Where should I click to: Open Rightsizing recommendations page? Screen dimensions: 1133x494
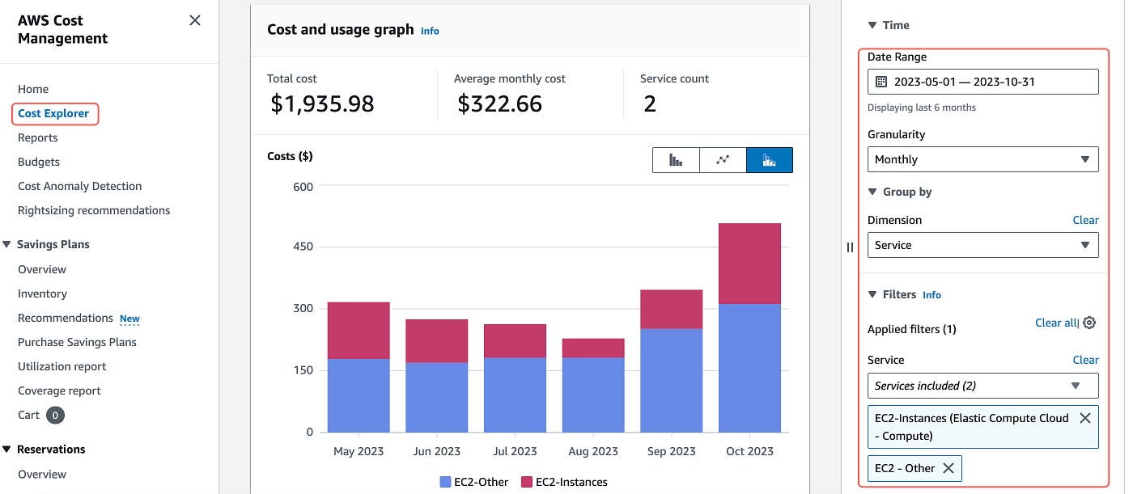[94, 210]
